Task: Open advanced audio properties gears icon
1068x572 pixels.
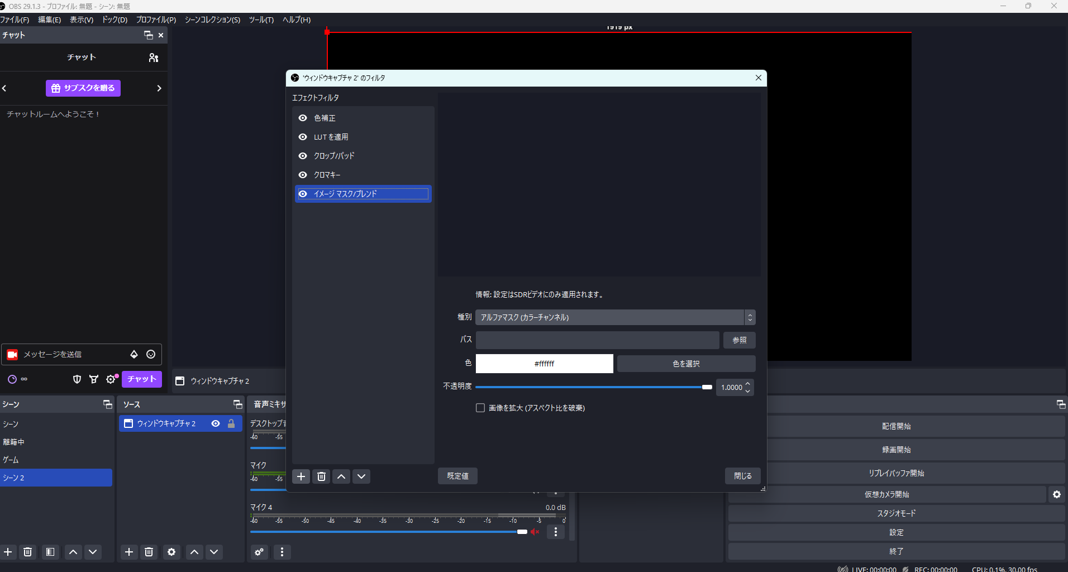Action: pos(259,552)
